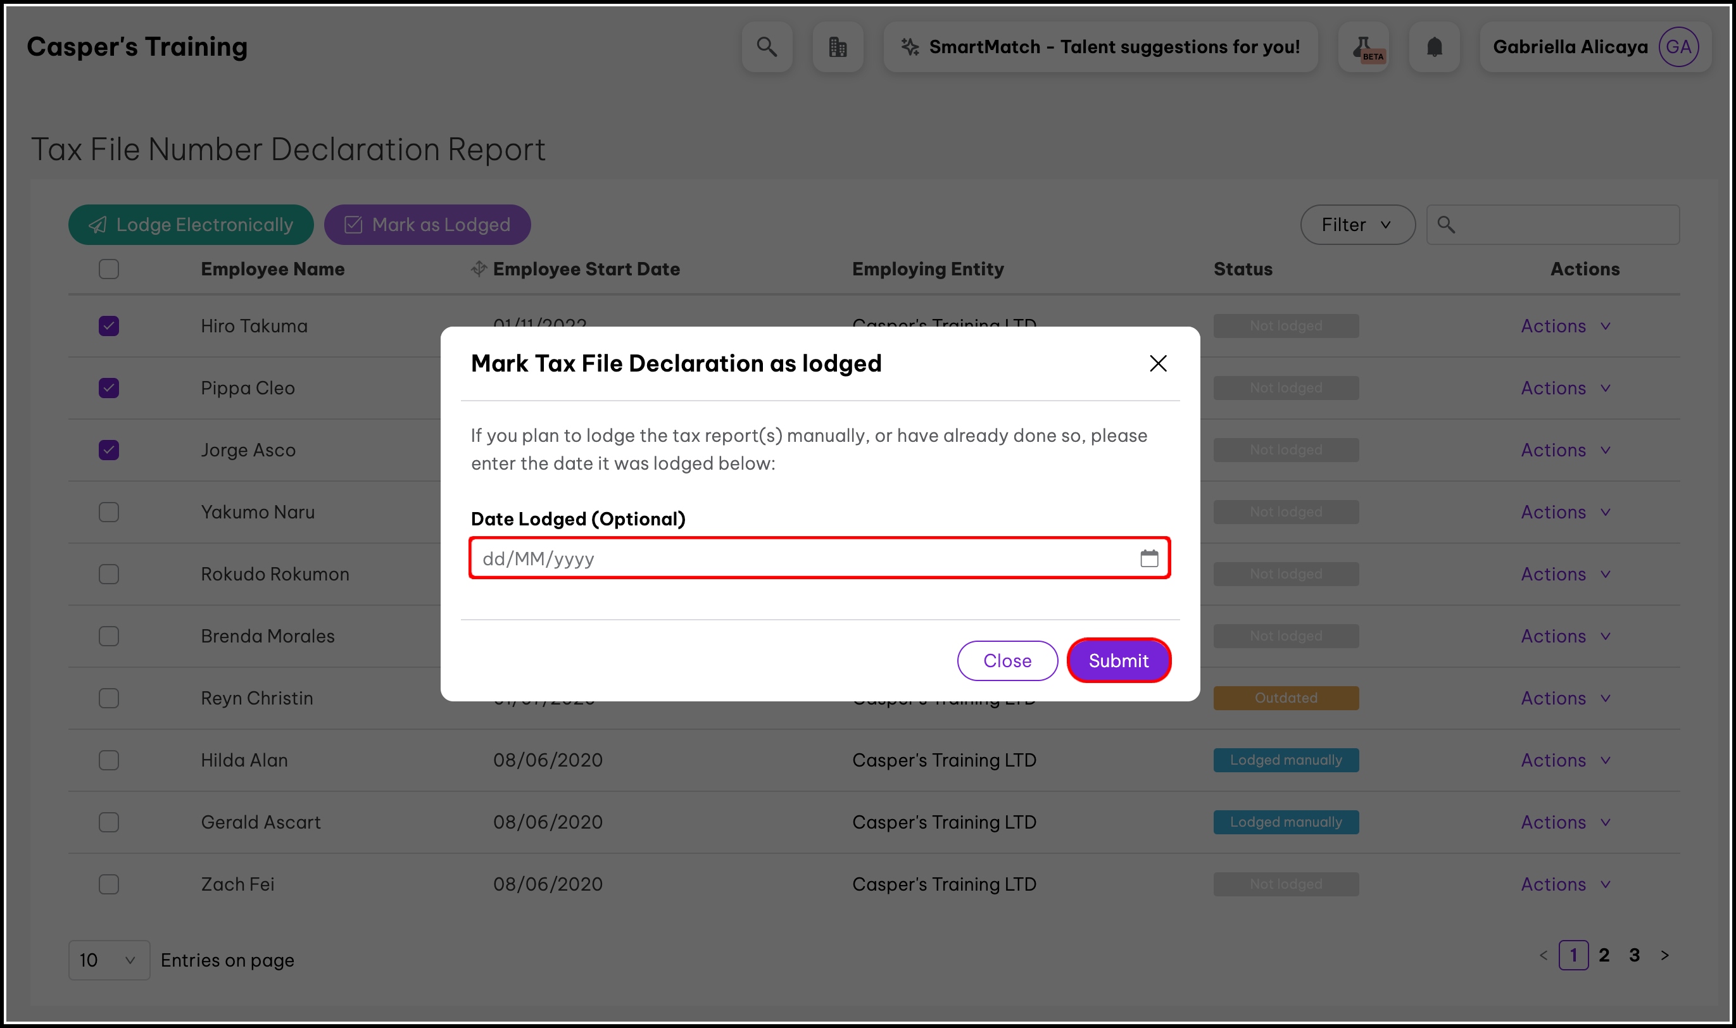The image size is (1736, 1028).
Task: Expand Actions for Yakumo Naru
Action: [x=1565, y=512]
